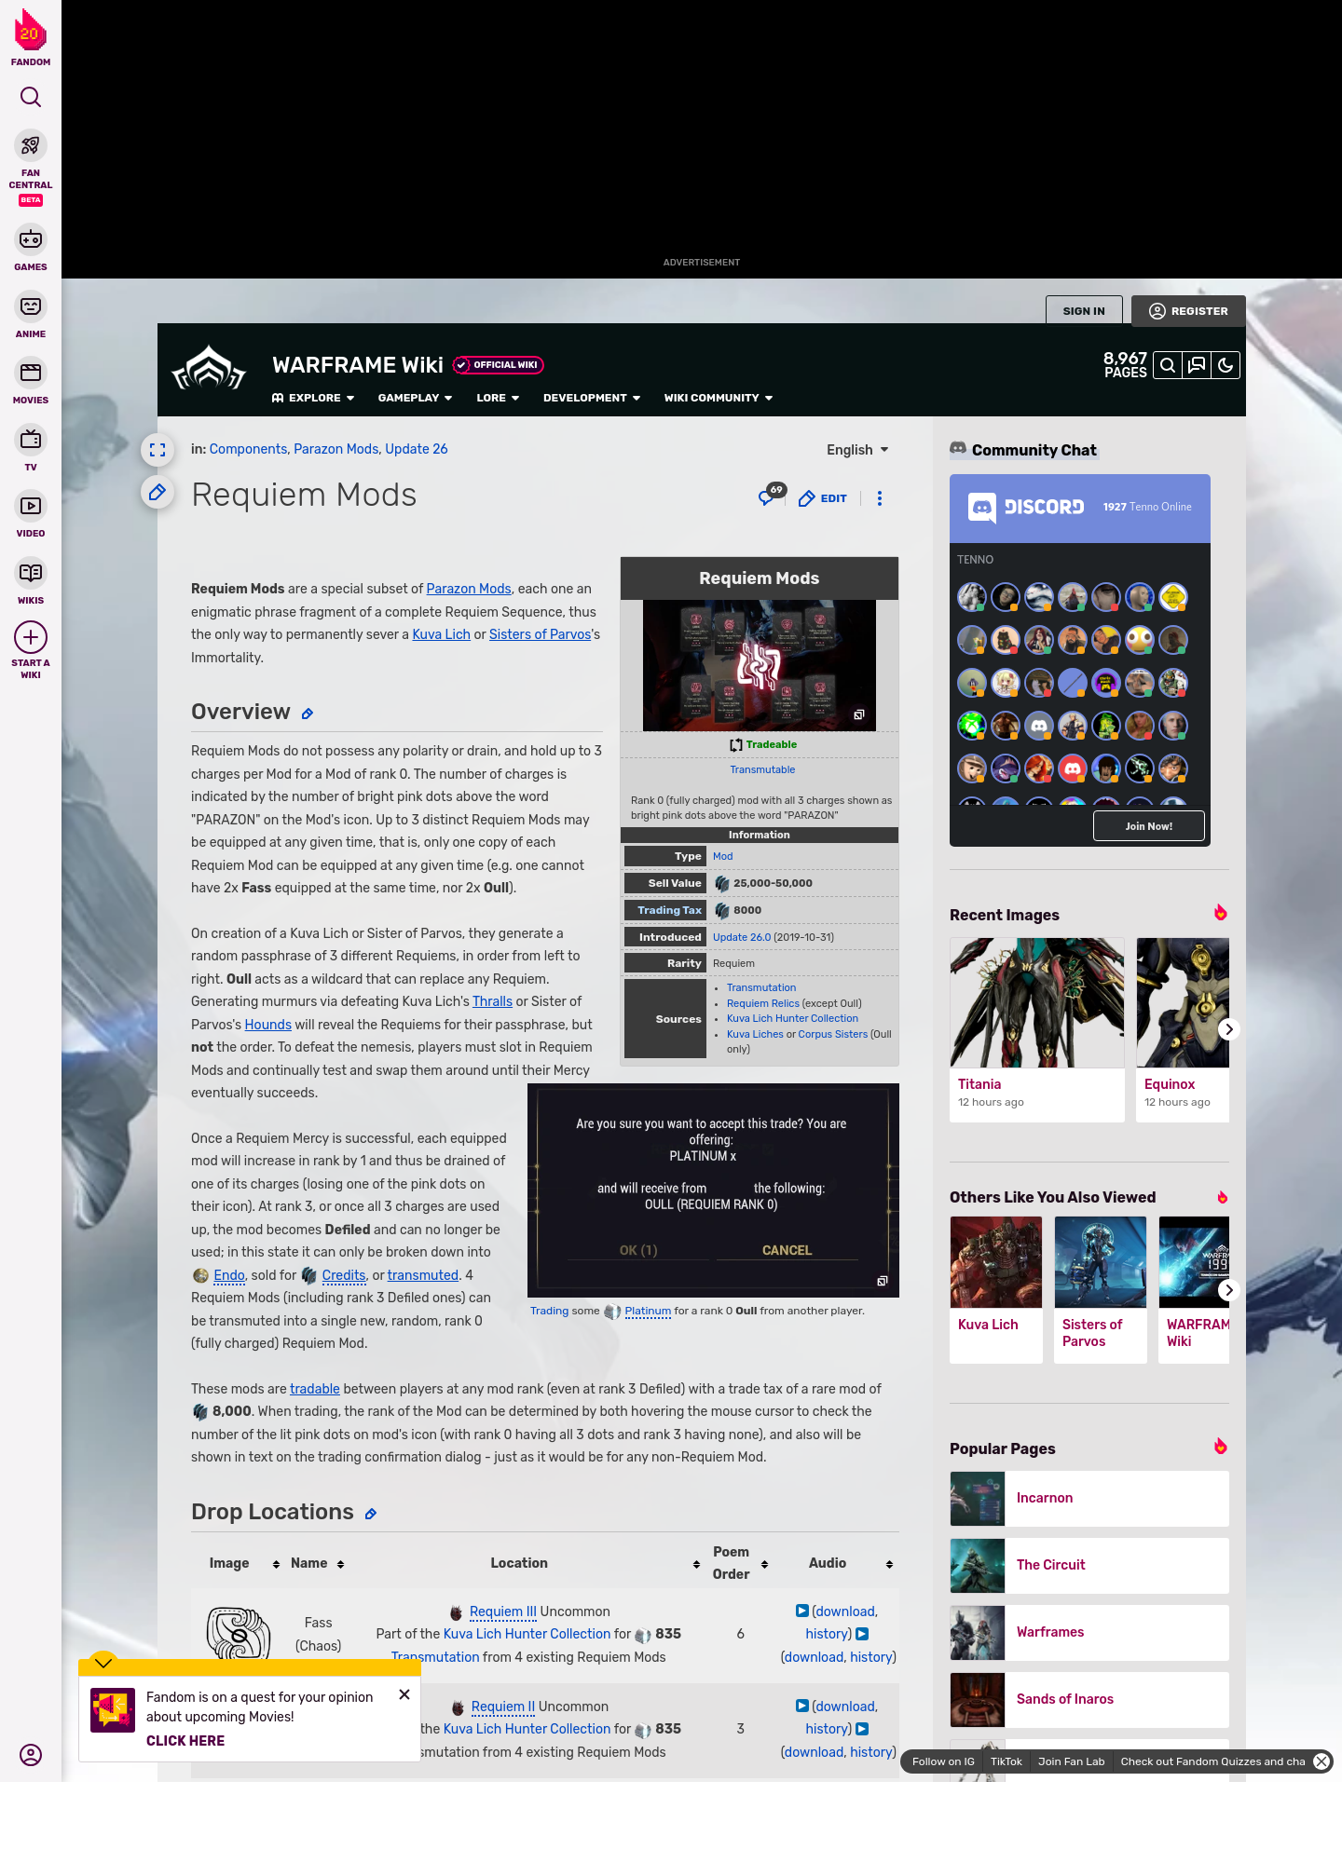Follow the Parazon Mods link in intro

point(469,589)
